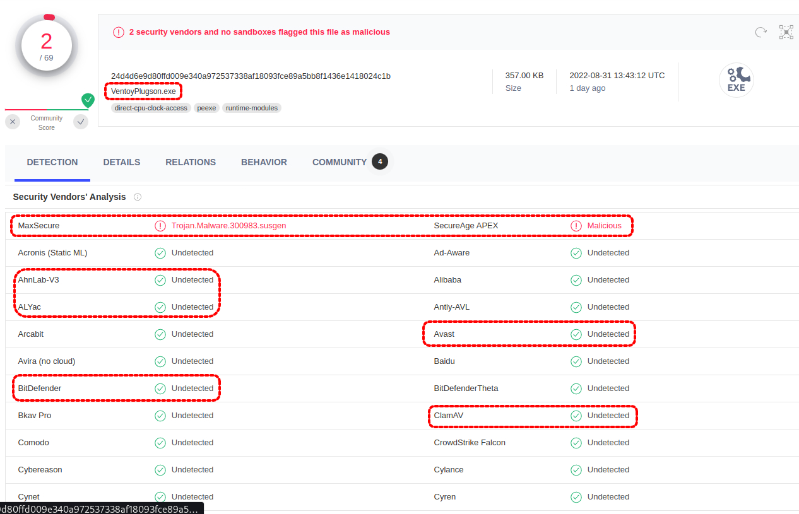Click the EXE file type icon
The height and width of the screenshot is (514, 799).
736,81
